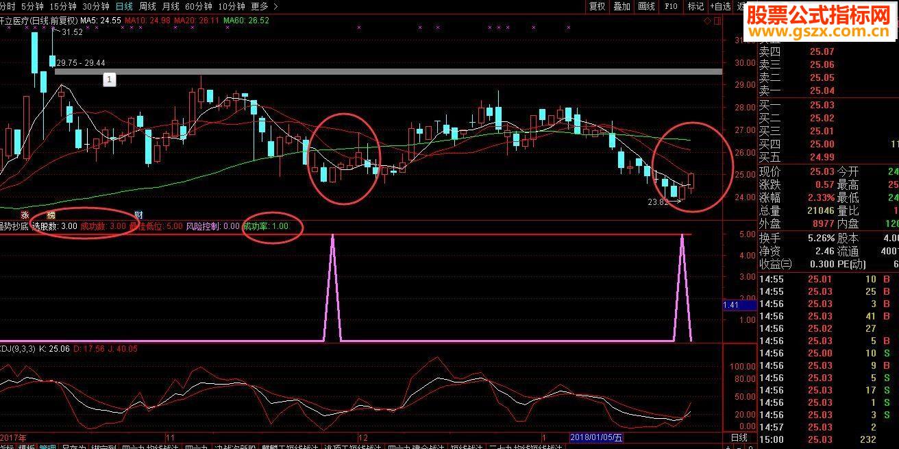Click the blue 1.41 value box

pos(739,305)
